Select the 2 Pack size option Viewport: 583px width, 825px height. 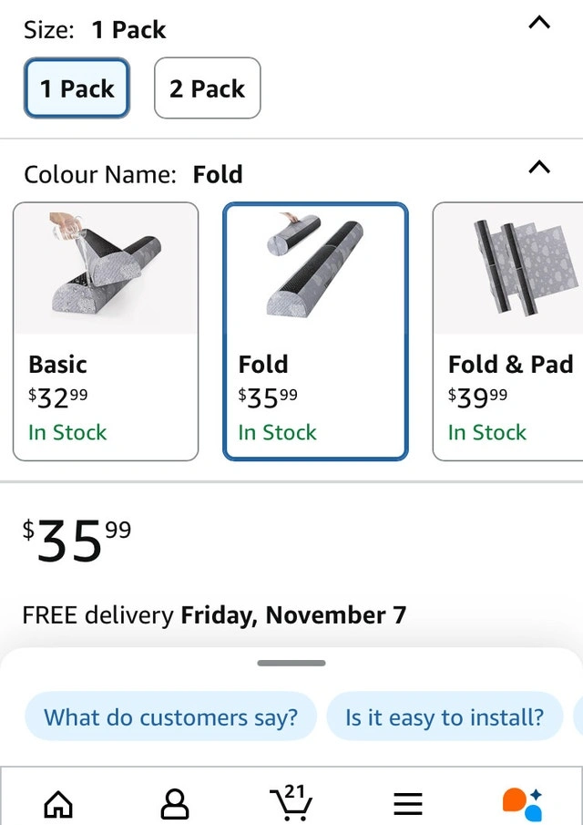click(207, 88)
